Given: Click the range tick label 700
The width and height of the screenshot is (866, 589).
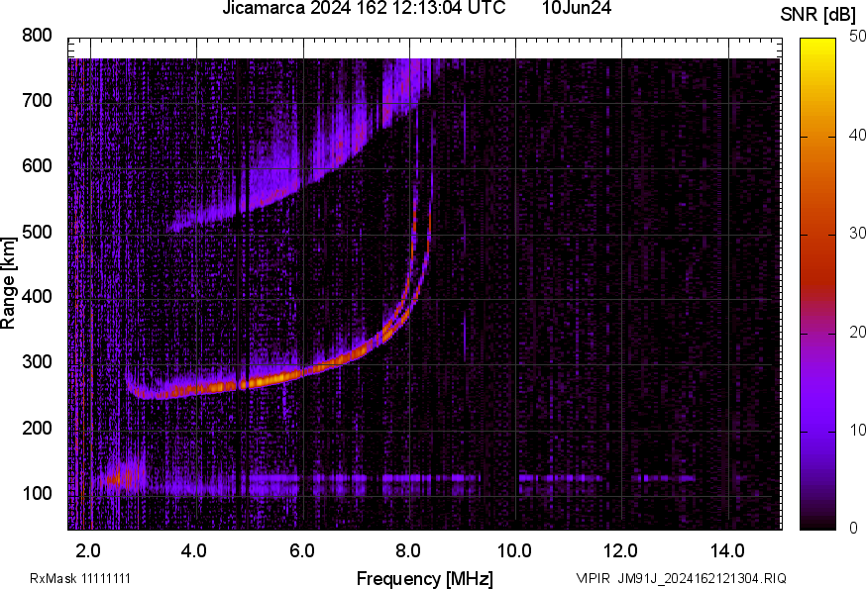Looking at the screenshot, I should click(37, 101).
